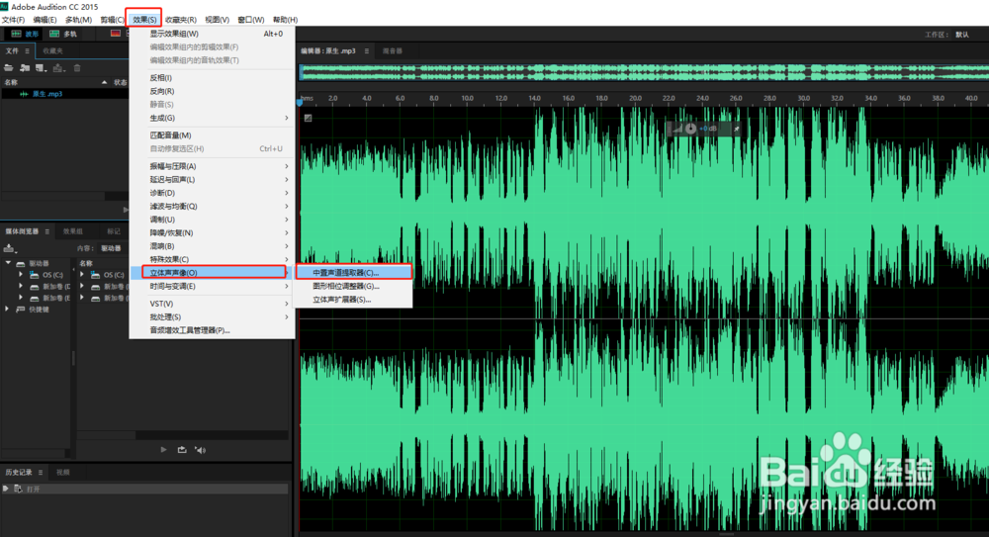Click the open file folder icon
This screenshot has height=537, width=989.
[9, 68]
